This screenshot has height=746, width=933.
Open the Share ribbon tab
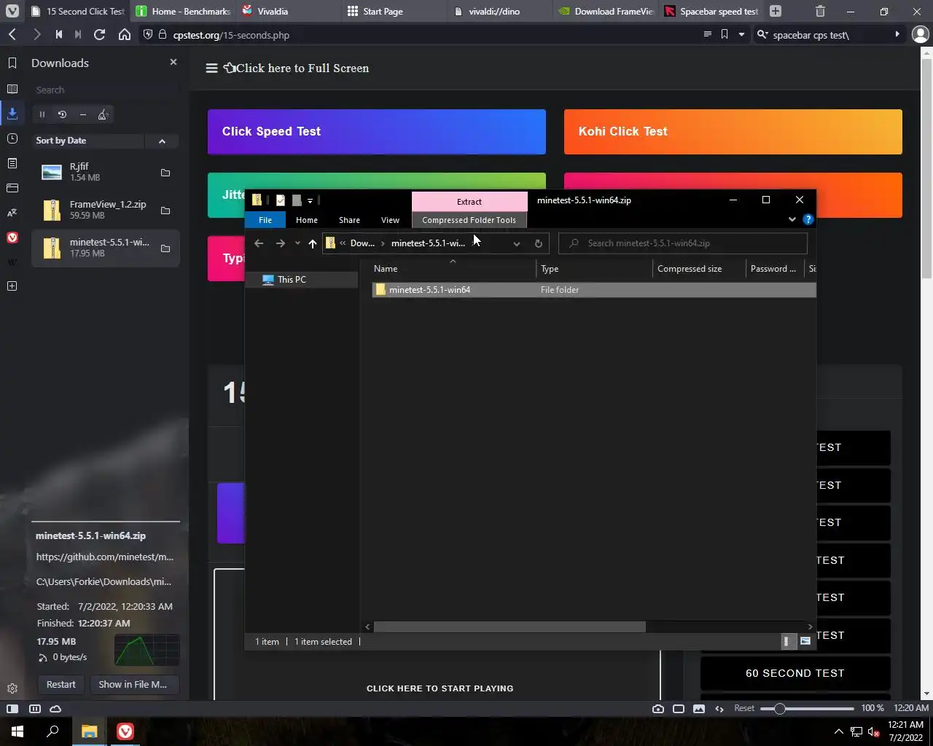349,220
